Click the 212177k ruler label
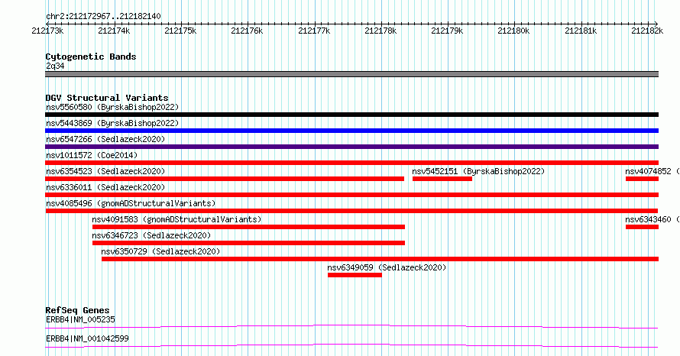 [314, 31]
